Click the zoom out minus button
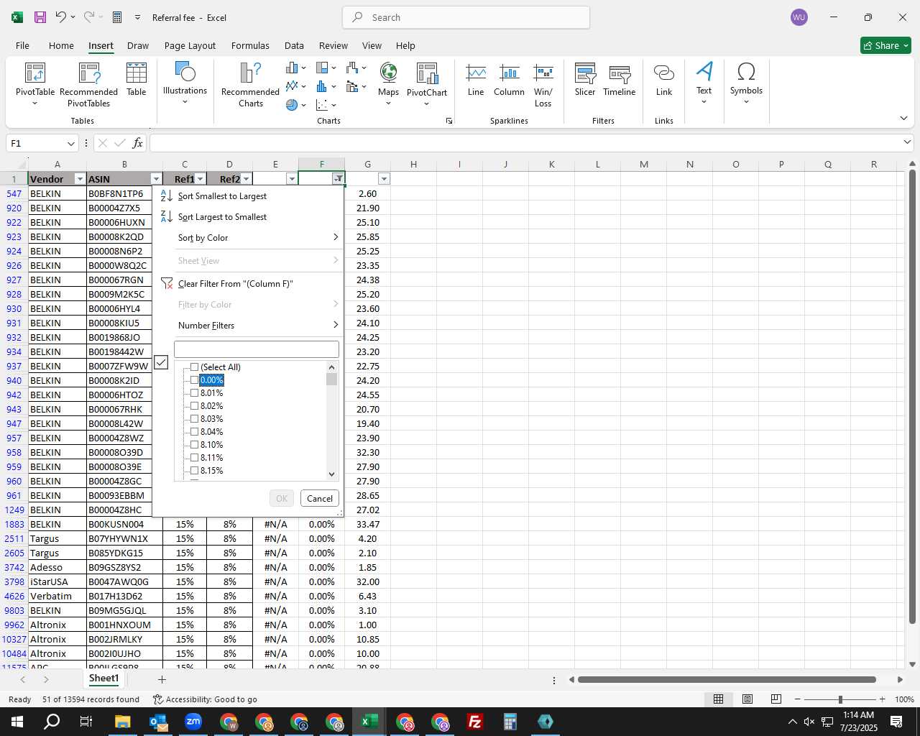The width and height of the screenshot is (920, 736). (x=798, y=699)
